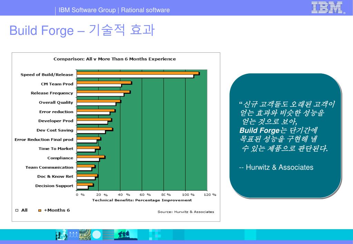Click the 'Speed of Build/Release' row label
Viewport: 353px width, 244px height.
(47, 75)
